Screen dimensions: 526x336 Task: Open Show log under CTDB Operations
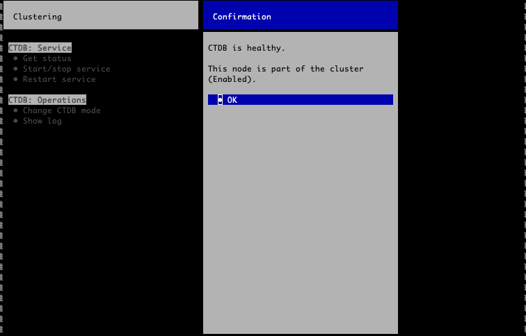pos(42,121)
